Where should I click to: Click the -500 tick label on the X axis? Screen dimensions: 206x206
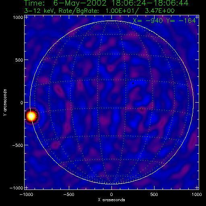point(69,194)
